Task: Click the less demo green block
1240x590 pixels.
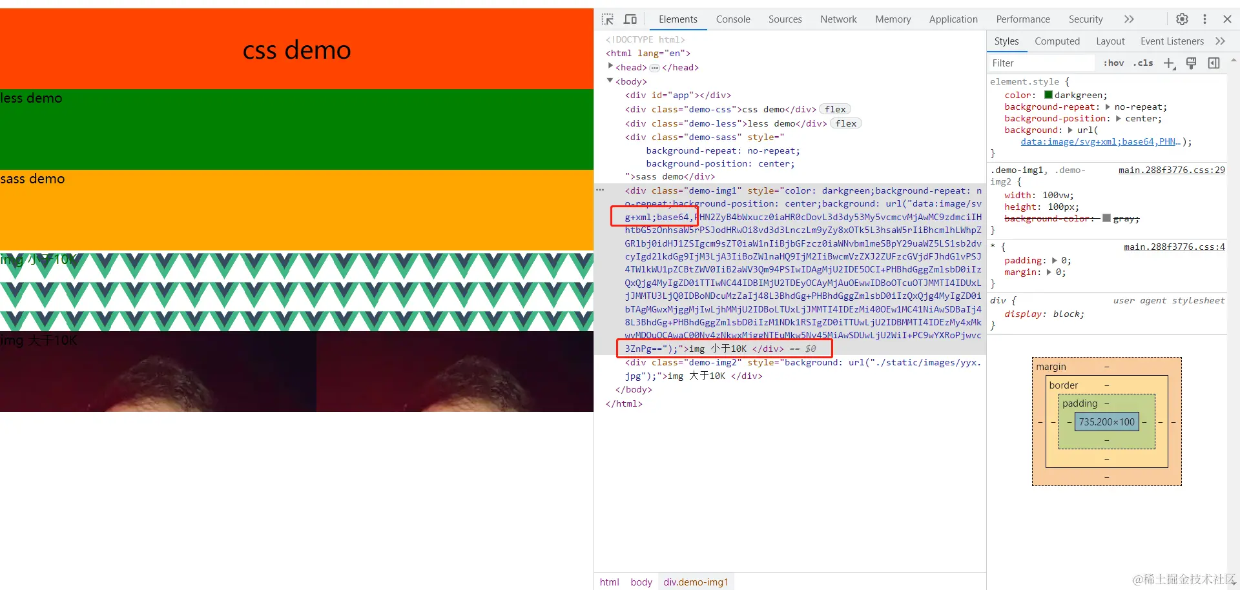Action: pos(296,129)
